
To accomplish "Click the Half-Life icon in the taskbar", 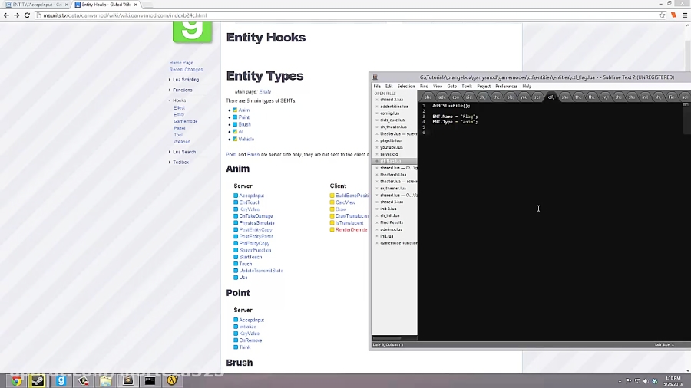I will click(172, 380).
